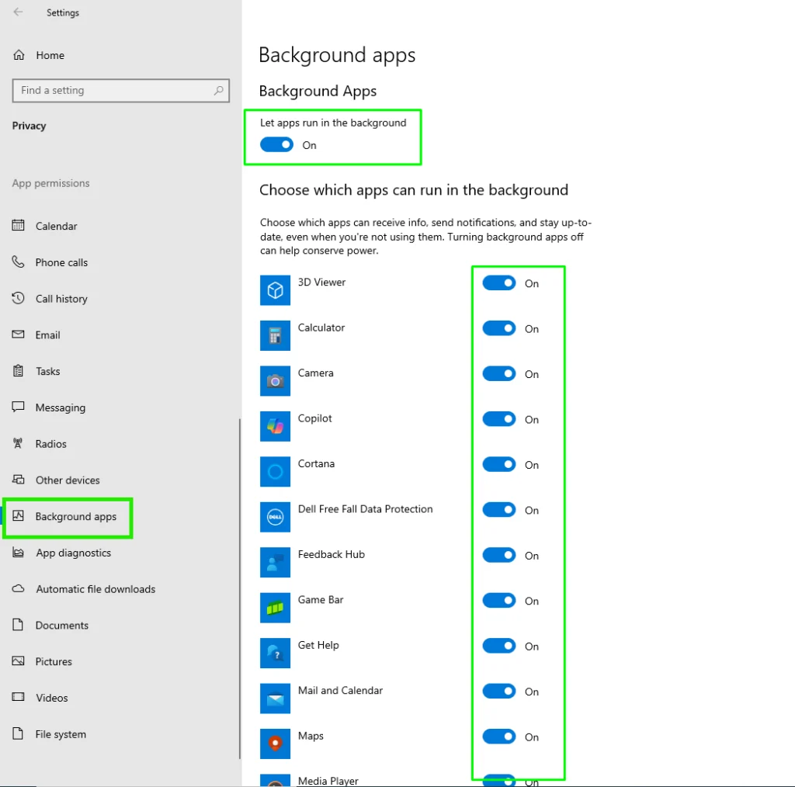Click the Pictures sidebar icon
795x787 pixels.
19,660
